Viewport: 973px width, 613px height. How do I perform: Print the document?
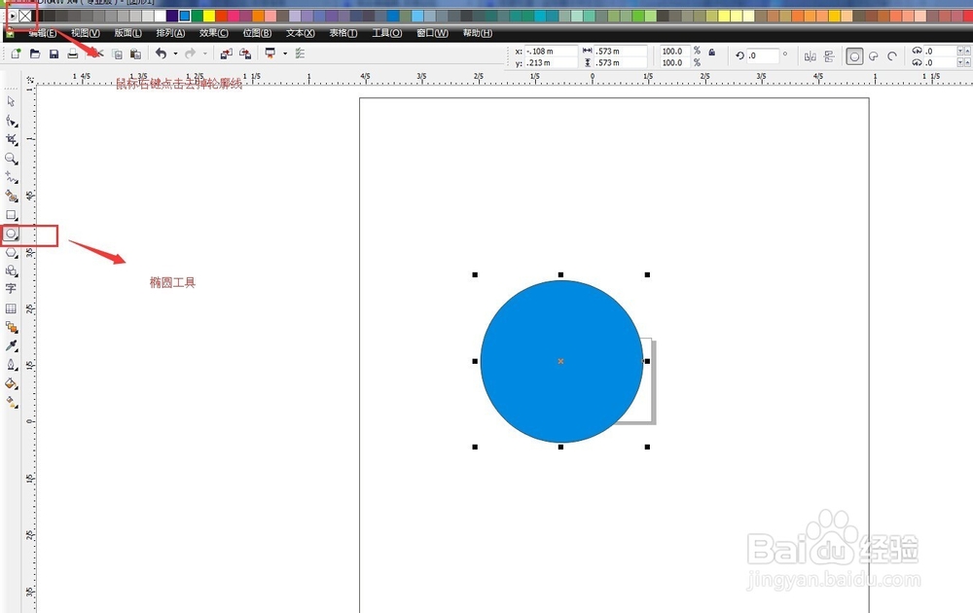click(x=73, y=54)
